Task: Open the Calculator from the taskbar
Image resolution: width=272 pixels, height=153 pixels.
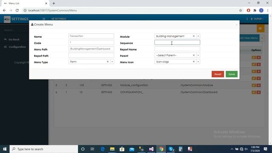Action: [x=181, y=149]
